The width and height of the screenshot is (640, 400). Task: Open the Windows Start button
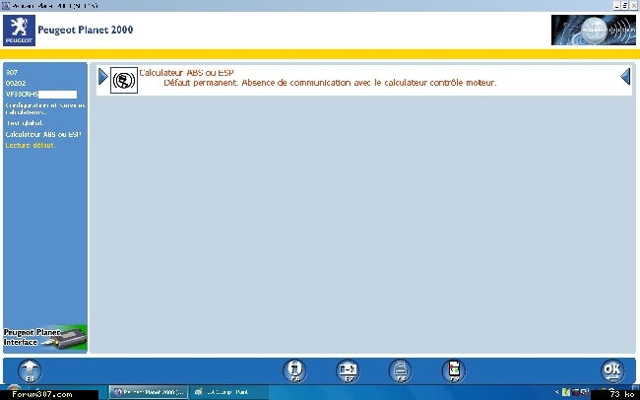[14, 388]
